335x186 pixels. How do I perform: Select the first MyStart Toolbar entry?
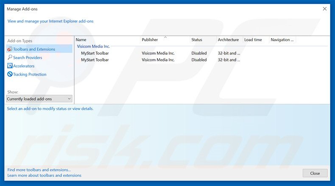click(x=95, y=53)
